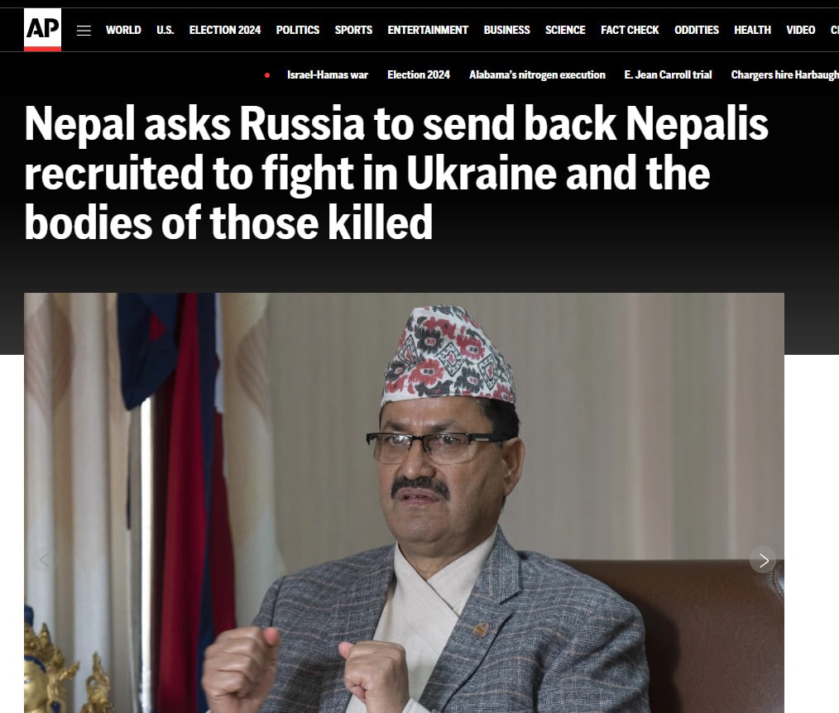The image size is (839, 713).
Task: Click the article's lead photo of minister
Action: click(x=404, y=503)
